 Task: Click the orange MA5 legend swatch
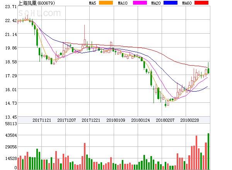(106, 3)
